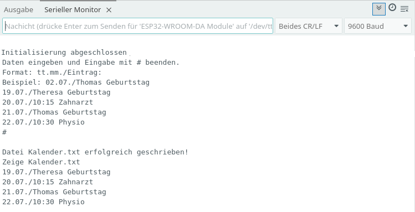The width and height of the screenshot is (415, 212).
Task: Click the 21.07. Thomas Geburtstag line below Zeige Kalender.txt
Action: 54,192
